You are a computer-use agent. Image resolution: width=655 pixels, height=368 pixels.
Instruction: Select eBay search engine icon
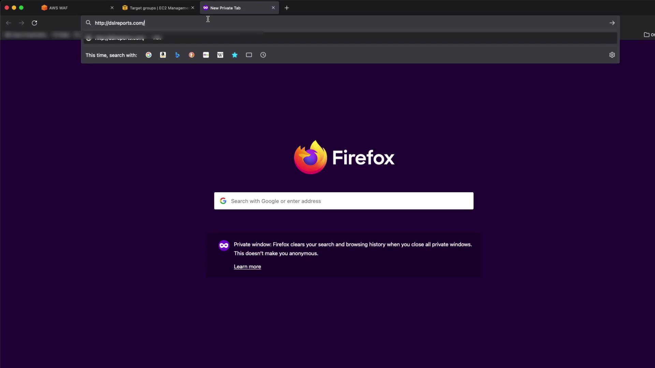tap(206, 55)
